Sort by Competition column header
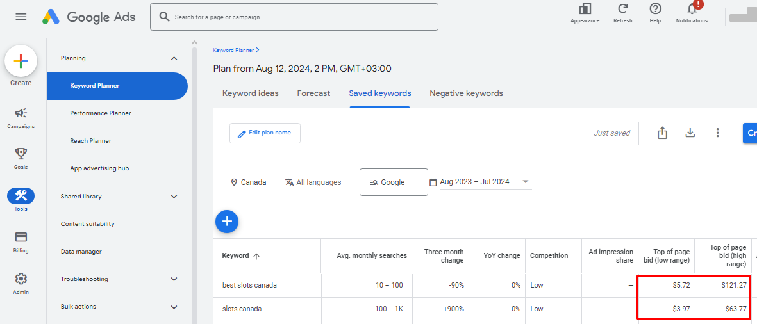The width and height of the screenshot is (757, 324). (549, 256)
